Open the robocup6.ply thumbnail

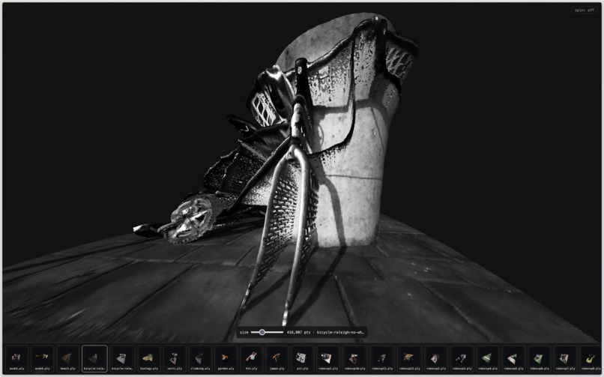(540, 358)
